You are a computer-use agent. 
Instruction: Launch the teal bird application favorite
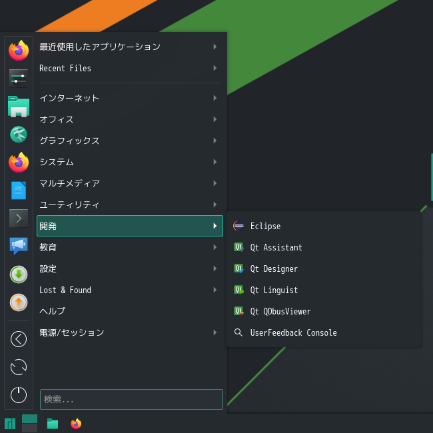(x=19, y=135)
